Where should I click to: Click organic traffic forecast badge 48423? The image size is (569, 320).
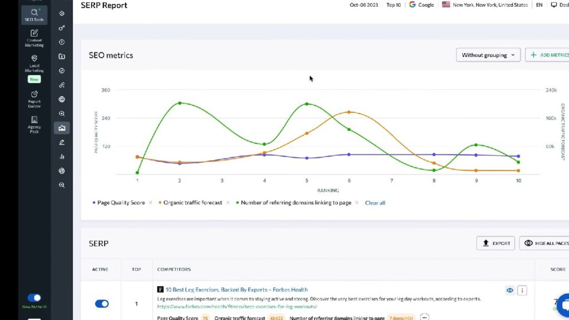click(276, 318)
